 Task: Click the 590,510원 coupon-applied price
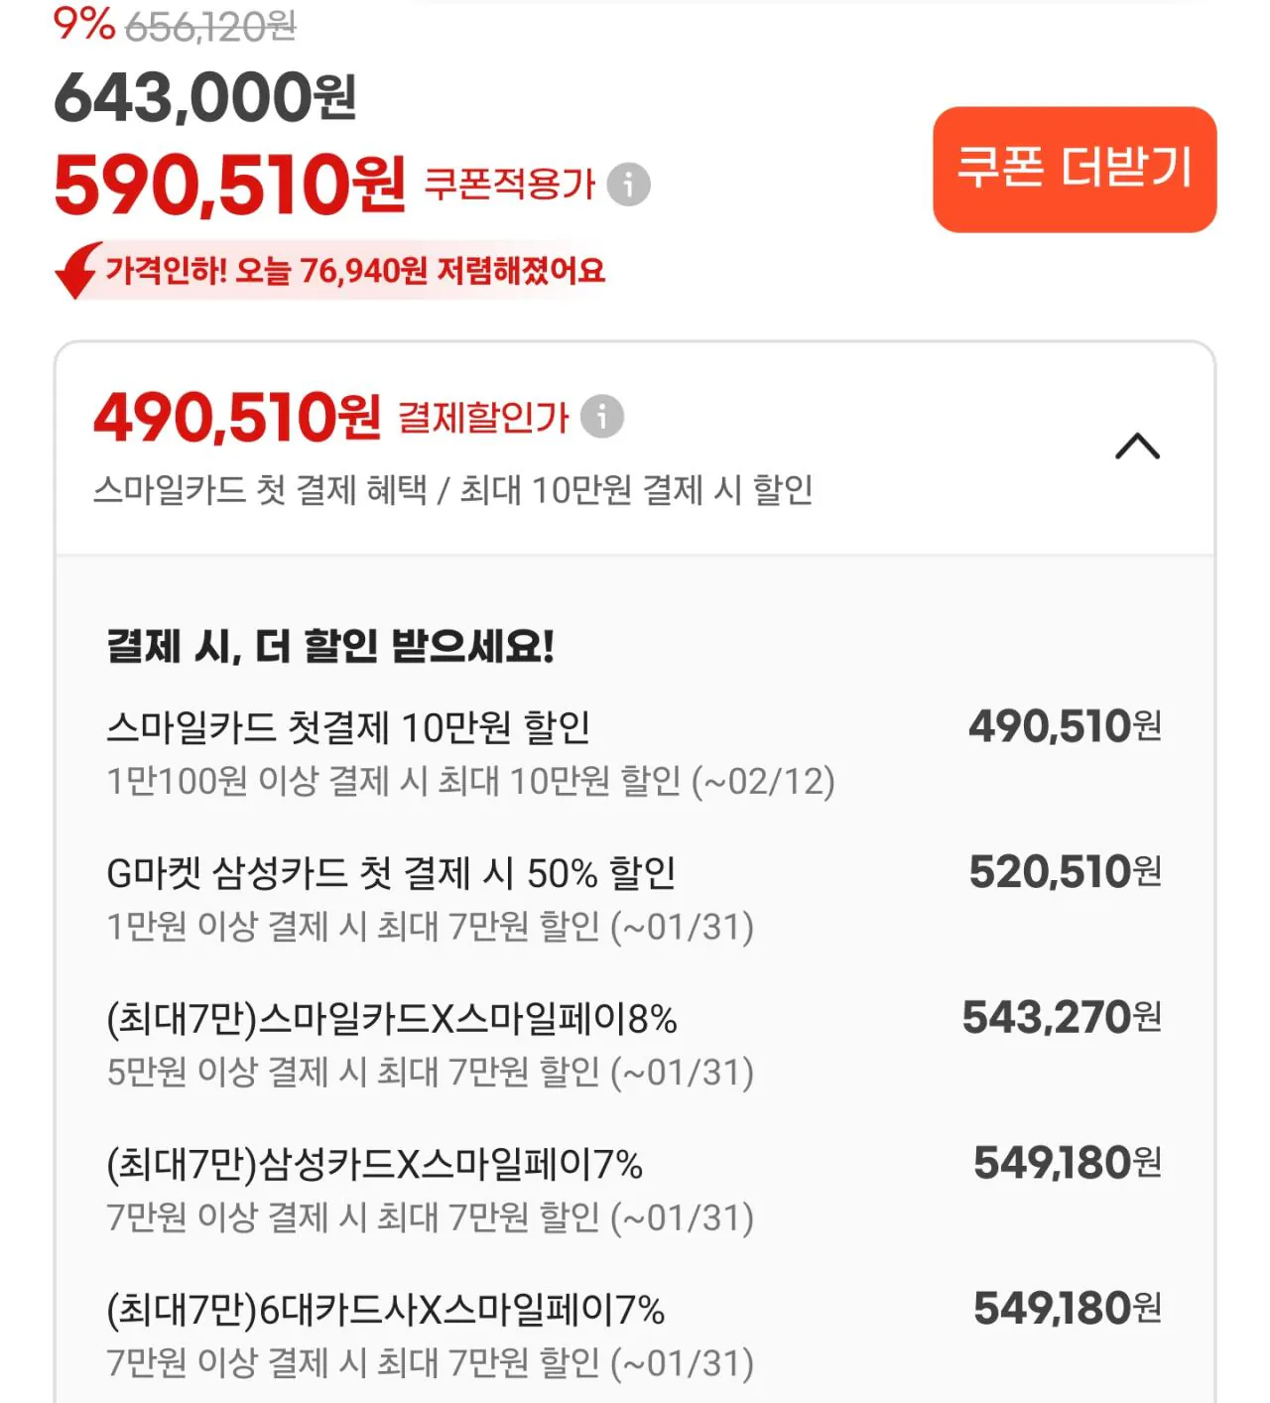pyautogui.click(x=229, y=185)
